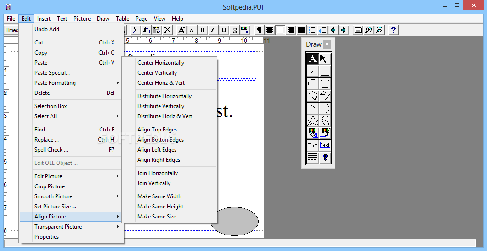
Task: Select the Line drawing tool
Action: [312, 71]
